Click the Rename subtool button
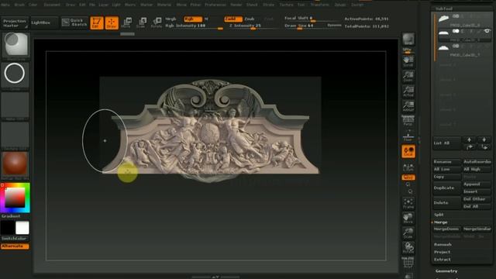The image size is (496, 279). click(x=446, y=162)
